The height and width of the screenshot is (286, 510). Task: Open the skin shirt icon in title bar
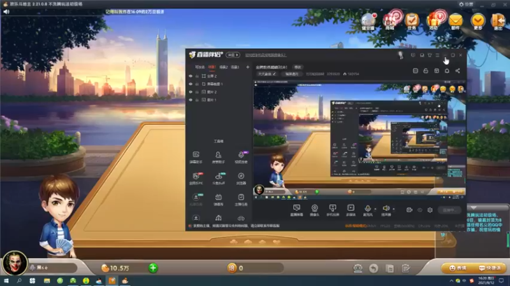click(x=430, y=55)
